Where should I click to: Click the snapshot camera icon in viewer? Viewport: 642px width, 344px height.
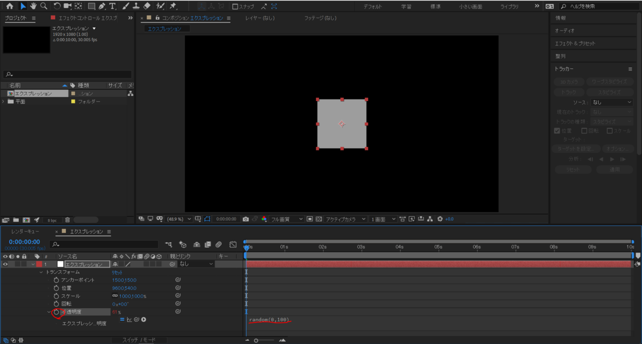246,219
